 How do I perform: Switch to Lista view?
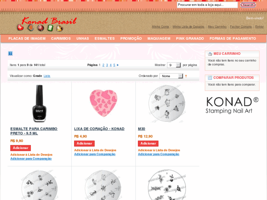[47, 76]
